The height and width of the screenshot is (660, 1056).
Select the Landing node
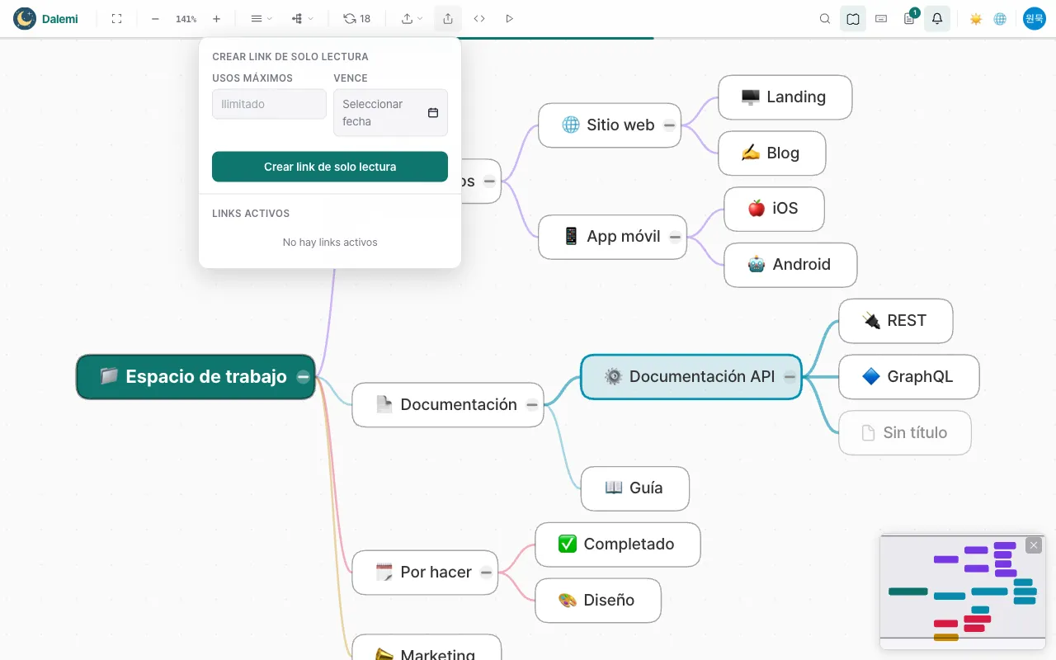point(785,97)
